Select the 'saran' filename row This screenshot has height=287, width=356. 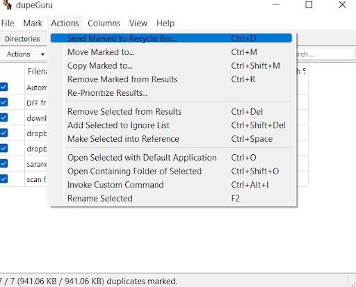tap(36, 164)
